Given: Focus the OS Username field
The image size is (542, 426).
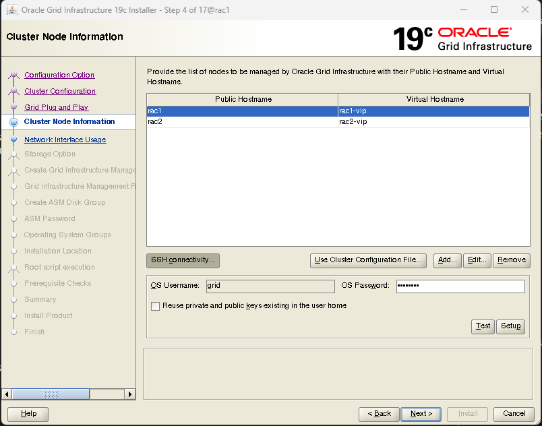Looking at the screenshot, I should point(270,286).
